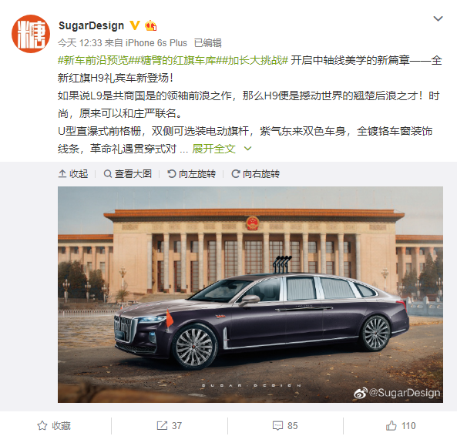Open comments icon showing 85

(x=285, y=425)
